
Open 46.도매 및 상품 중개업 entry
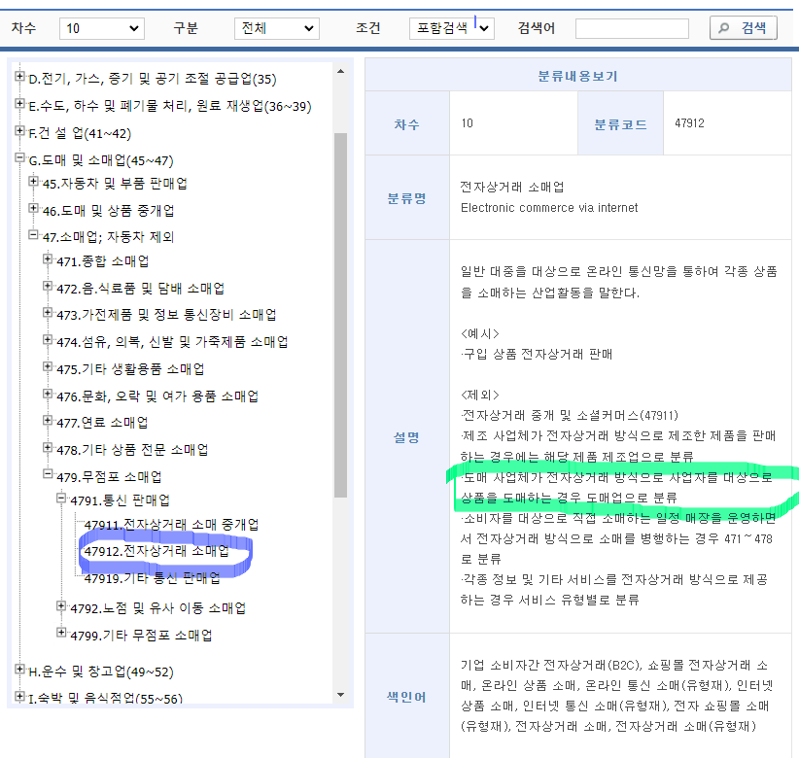109,210
